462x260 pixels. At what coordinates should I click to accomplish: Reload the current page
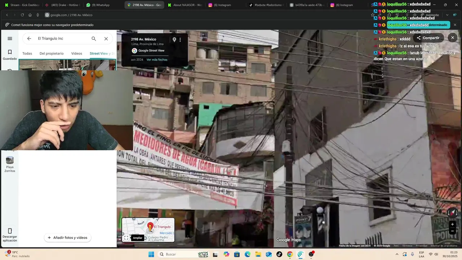pos(22,15)
